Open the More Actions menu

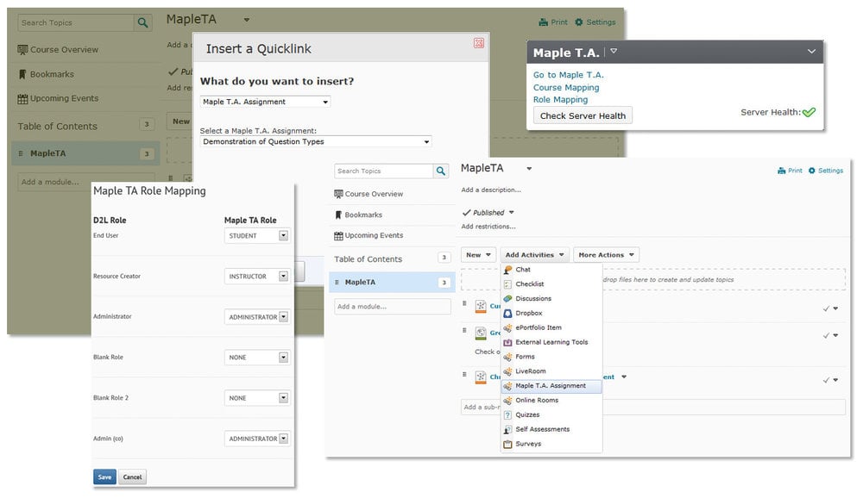click(x=606, y=254)
